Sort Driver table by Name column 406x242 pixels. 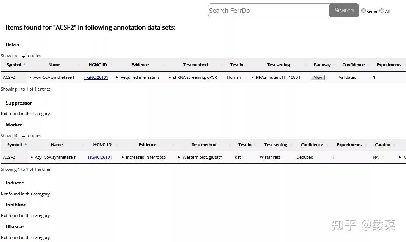pos(54,65)
